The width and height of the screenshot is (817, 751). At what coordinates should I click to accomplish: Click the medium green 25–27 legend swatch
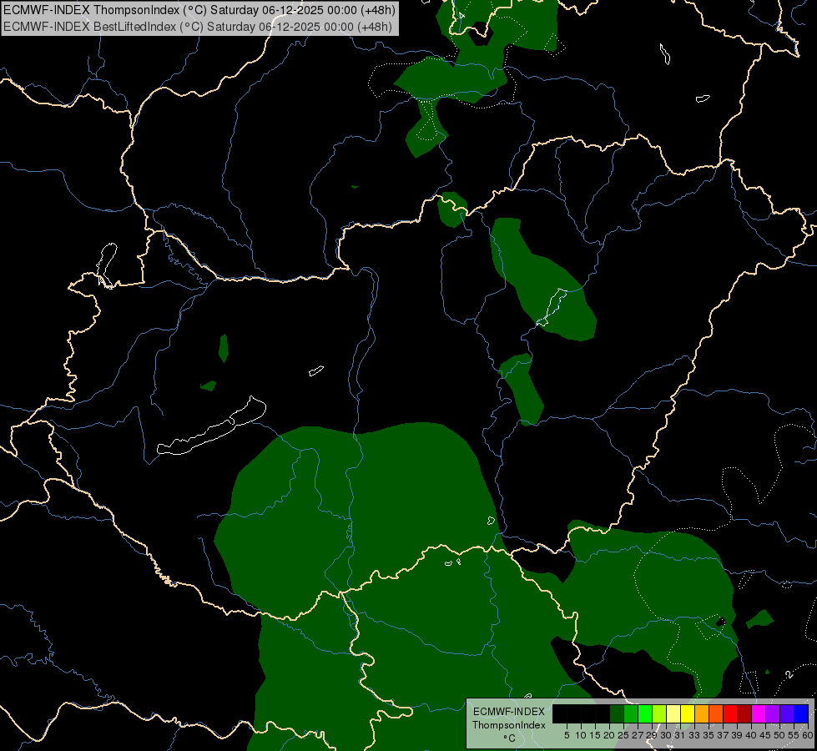coord(631,713)
